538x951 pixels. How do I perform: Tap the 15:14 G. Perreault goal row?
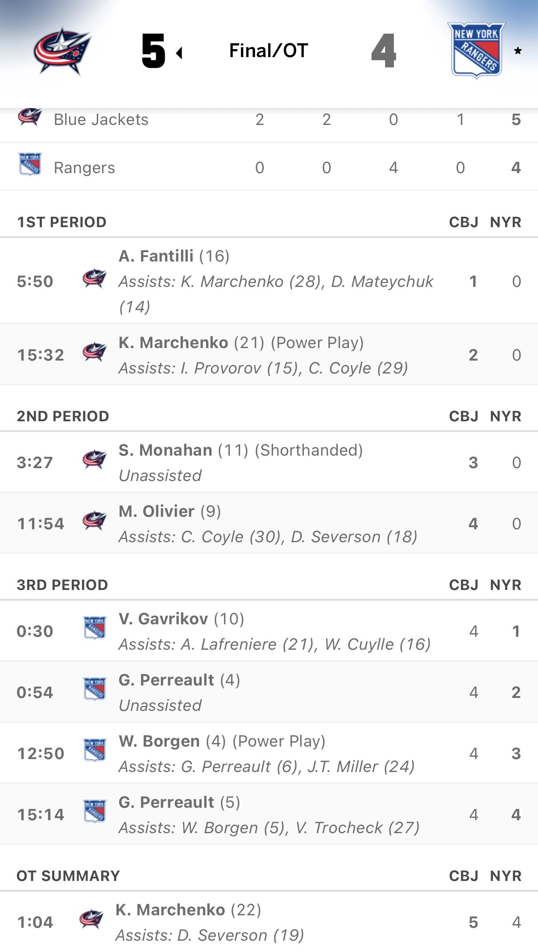269,815
